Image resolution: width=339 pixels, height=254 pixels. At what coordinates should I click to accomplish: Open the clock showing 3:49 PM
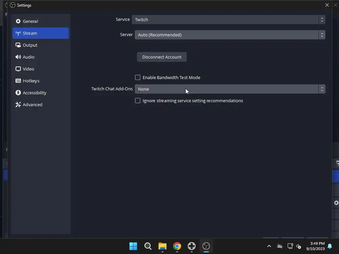(x=315, y=246)
